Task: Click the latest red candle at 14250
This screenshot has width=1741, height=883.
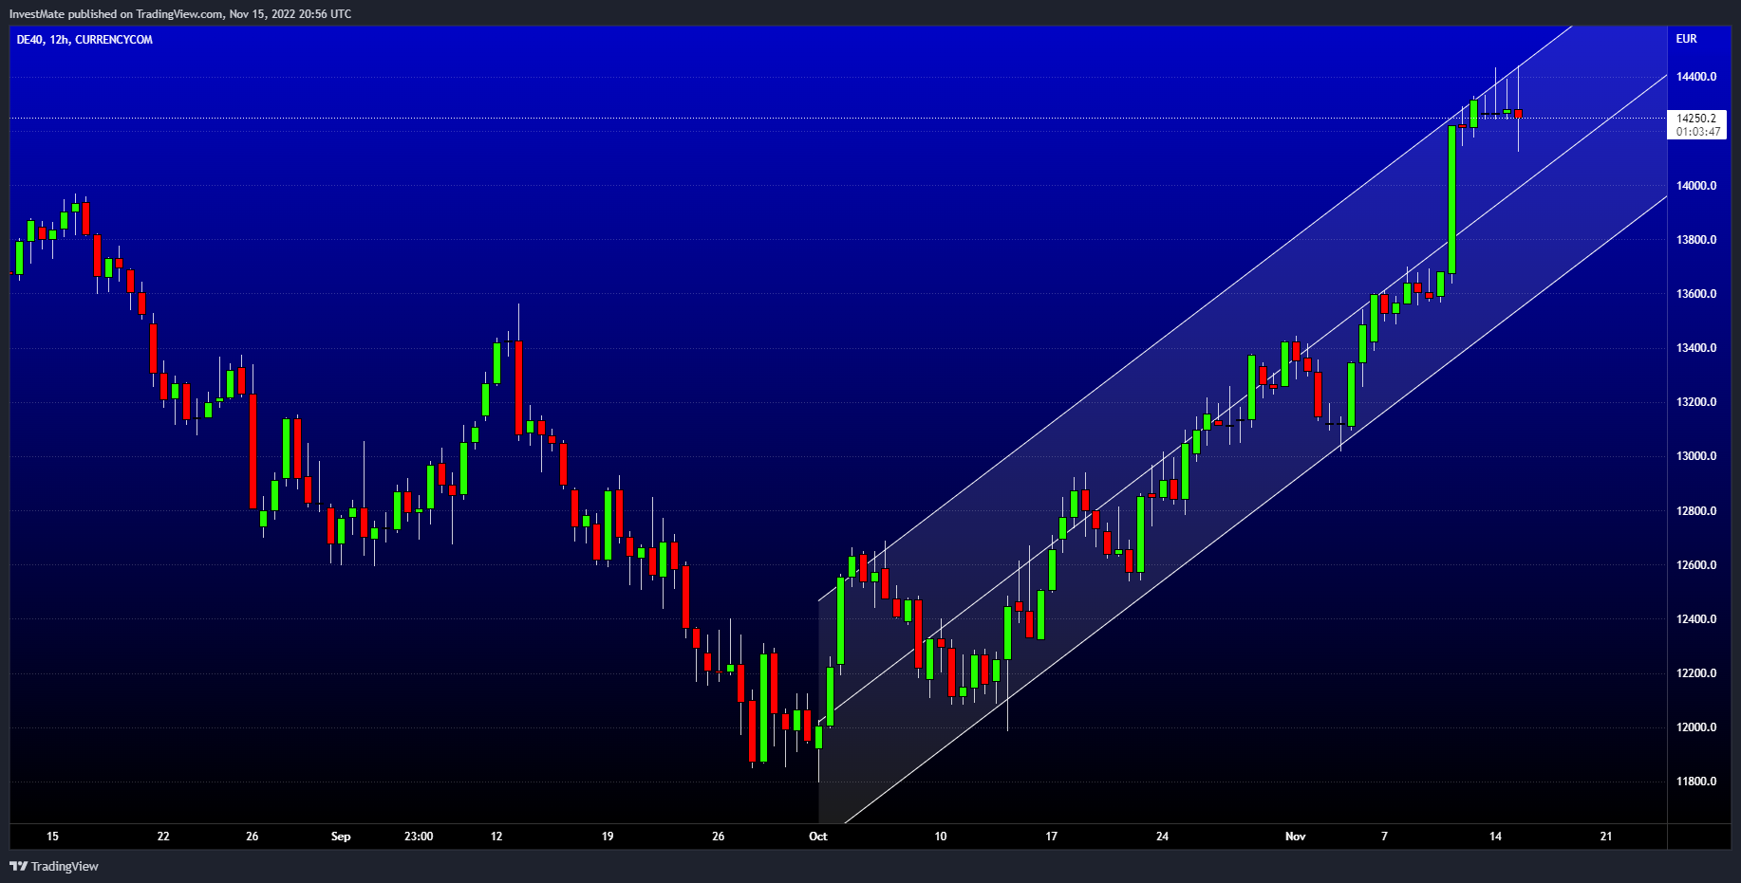Action: coord(1519,114)
